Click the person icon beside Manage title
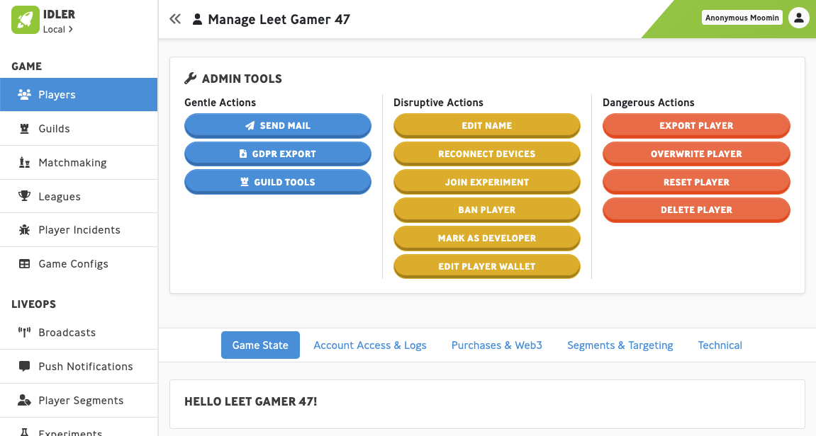 [x=197, y=19]
